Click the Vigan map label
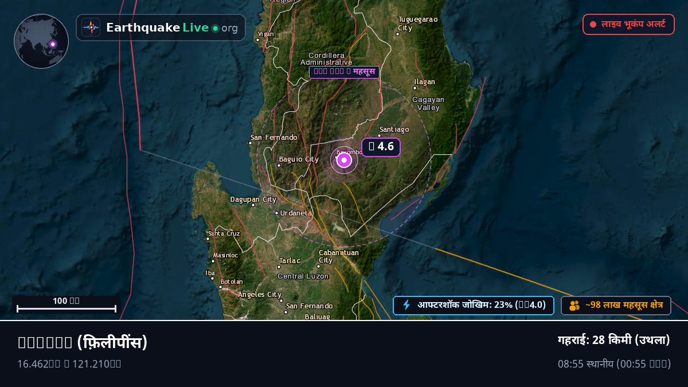This screenshot has width=688, height=387. pos(266,34)
